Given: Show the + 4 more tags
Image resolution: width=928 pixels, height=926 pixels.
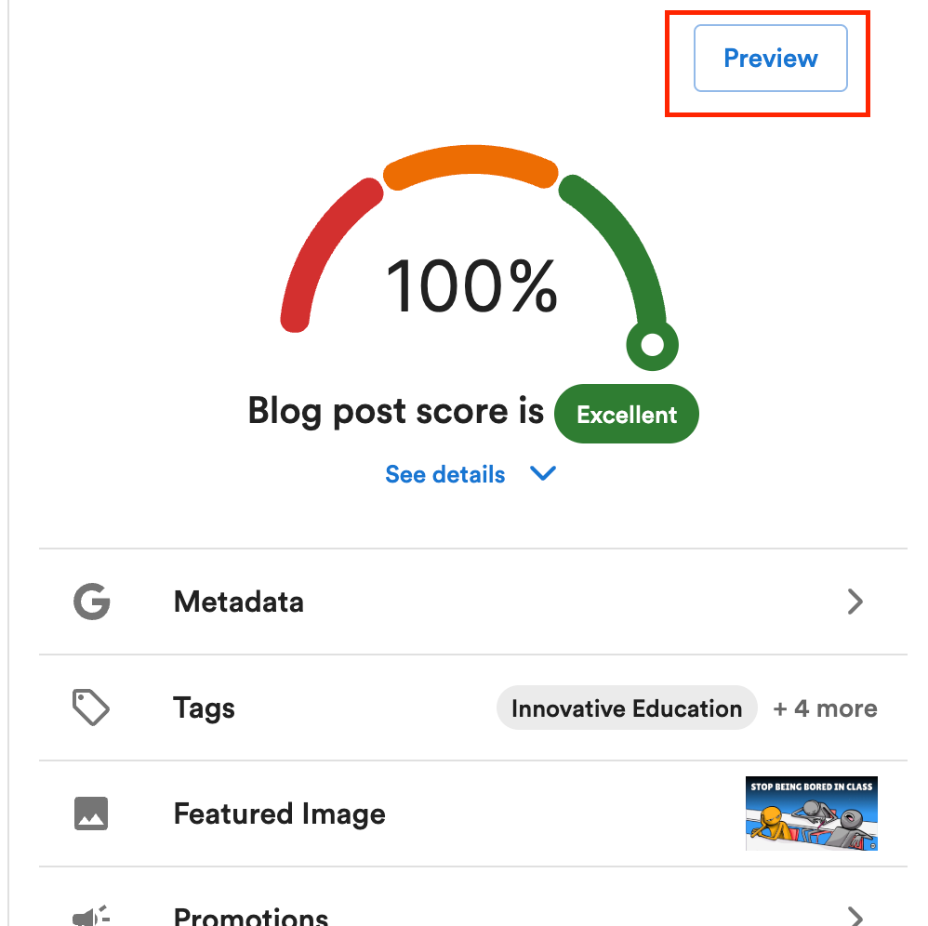Looking at the screenshot, I should (x=825, y=708).
